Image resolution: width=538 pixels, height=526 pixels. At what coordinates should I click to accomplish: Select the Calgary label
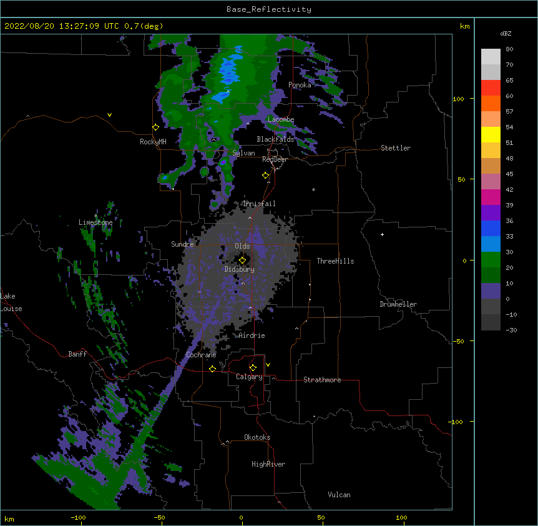[x=249, y=377]
